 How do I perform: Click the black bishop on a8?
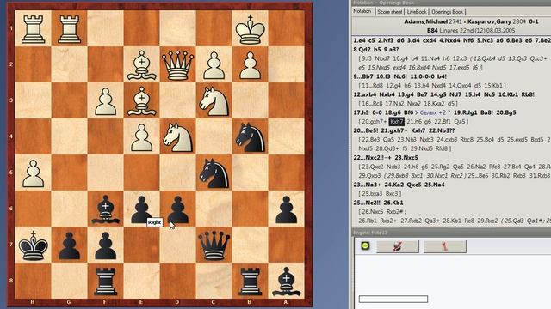pyautogui.click(x=286, y=282)
